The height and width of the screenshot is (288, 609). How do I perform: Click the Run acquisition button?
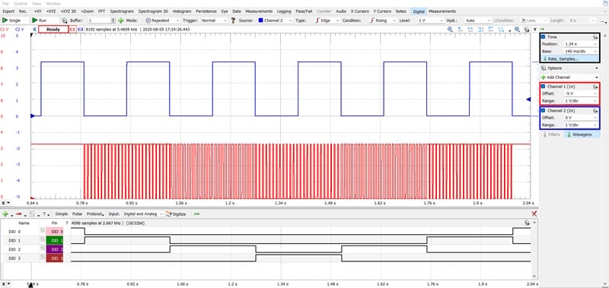tap(45, 21)
